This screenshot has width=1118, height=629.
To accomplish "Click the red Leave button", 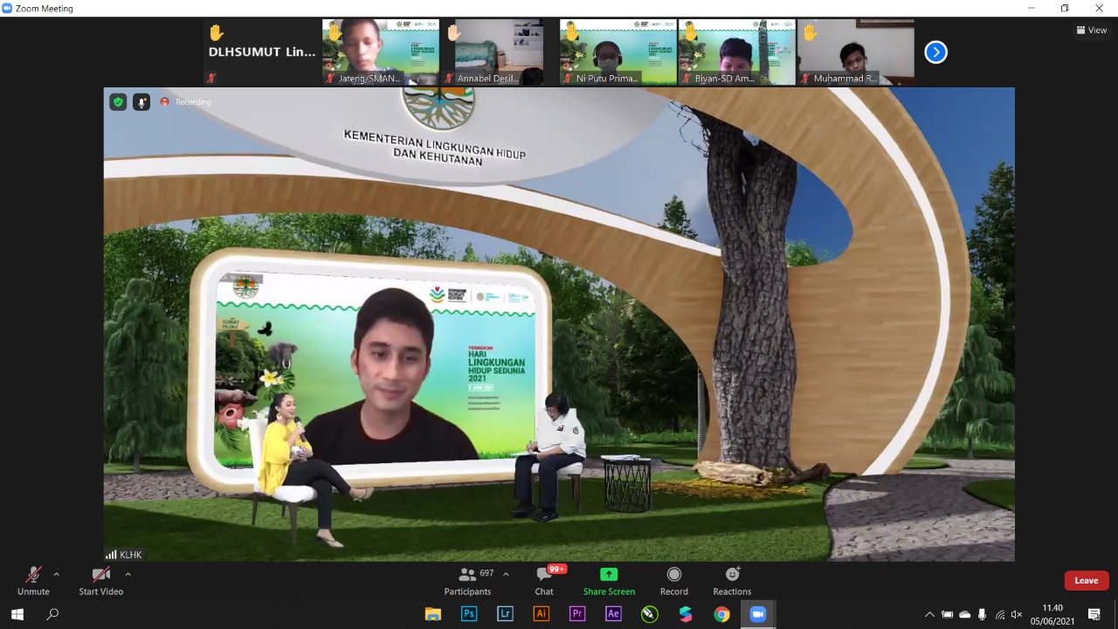I will 1086,581.
